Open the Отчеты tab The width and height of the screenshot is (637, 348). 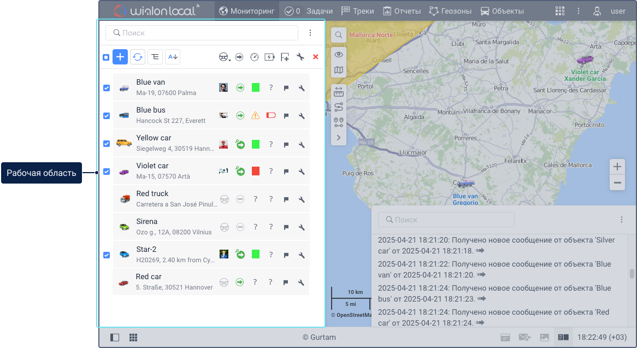(402, 11)
